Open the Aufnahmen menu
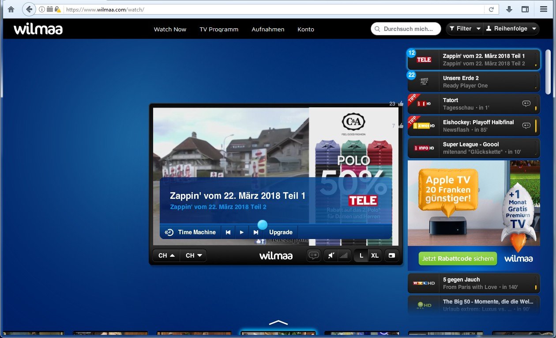Viewport: 556px width, 338px height. (268, 29)
